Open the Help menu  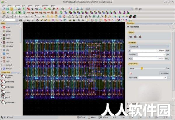(53, 6)
